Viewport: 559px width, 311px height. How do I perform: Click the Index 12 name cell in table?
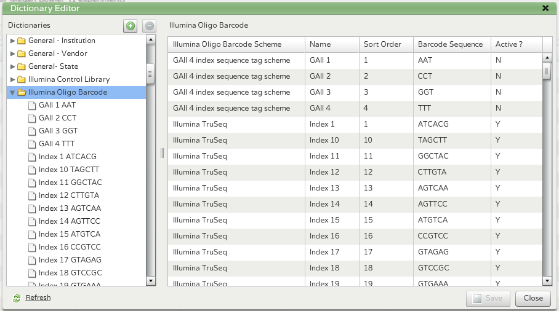click(x=332, y=172)
